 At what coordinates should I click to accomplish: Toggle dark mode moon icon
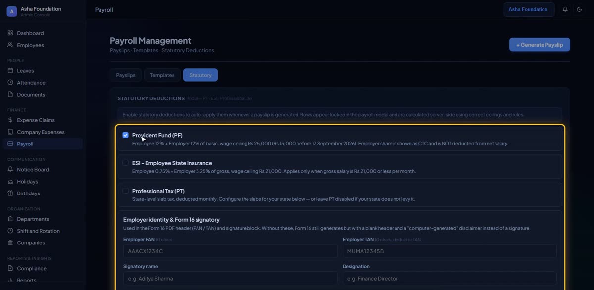click(580, 9)
